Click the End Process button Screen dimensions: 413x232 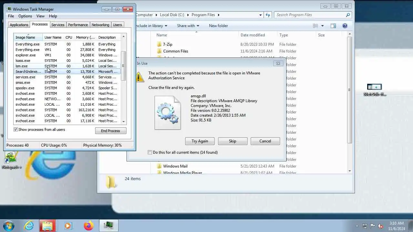pos(111,131)
